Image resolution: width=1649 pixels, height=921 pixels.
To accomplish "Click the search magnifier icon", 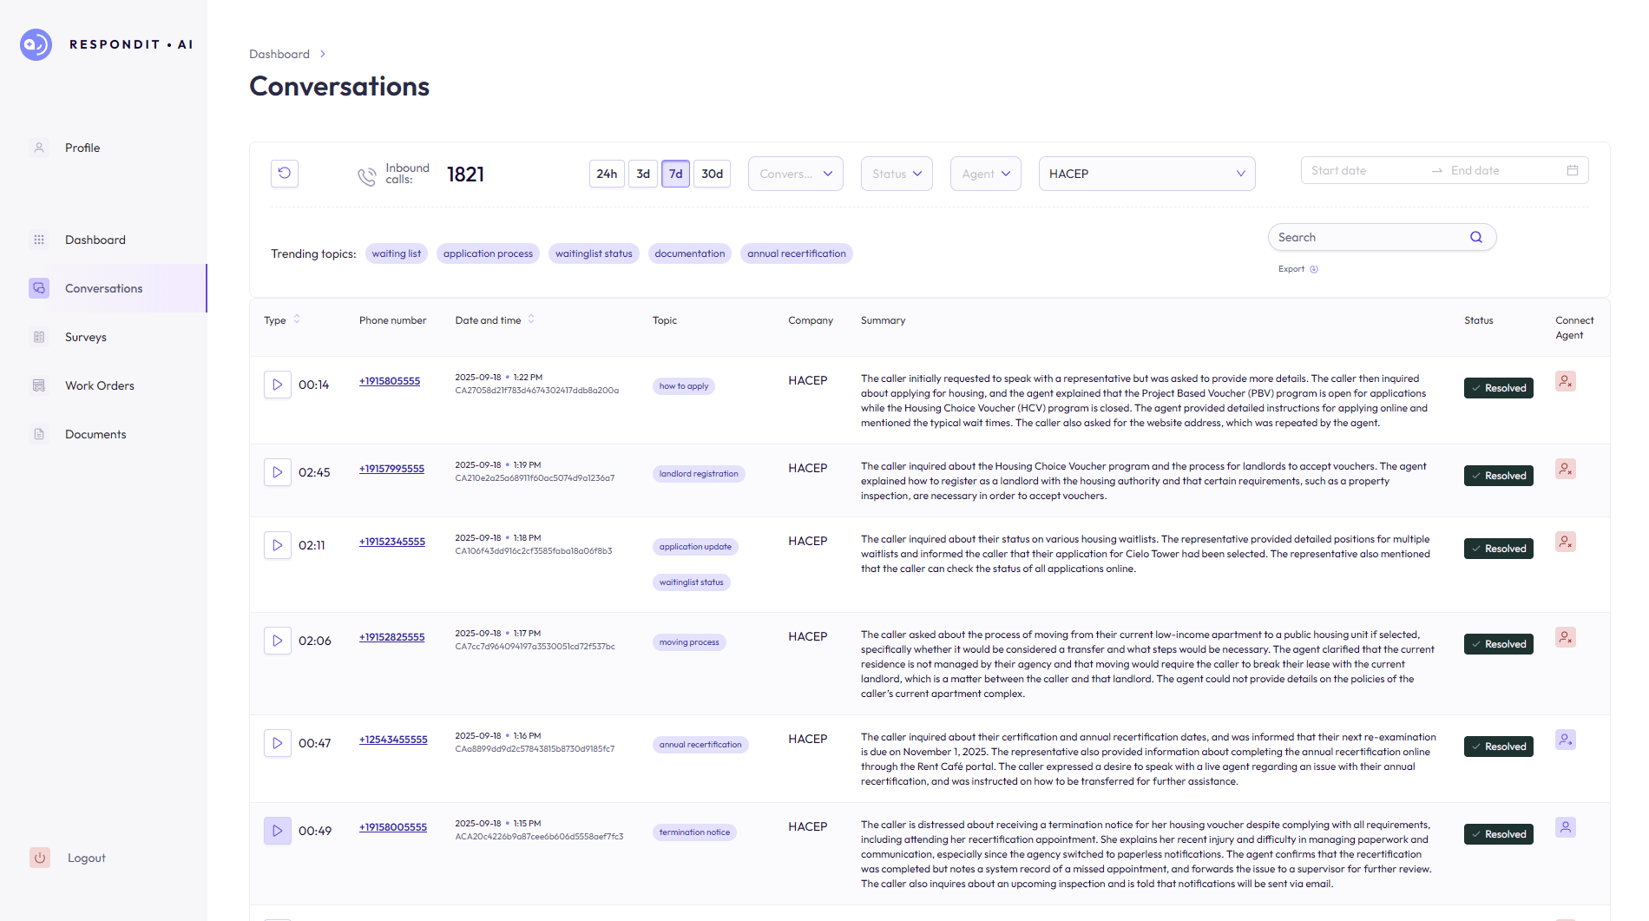I will tap(1475, 236).
